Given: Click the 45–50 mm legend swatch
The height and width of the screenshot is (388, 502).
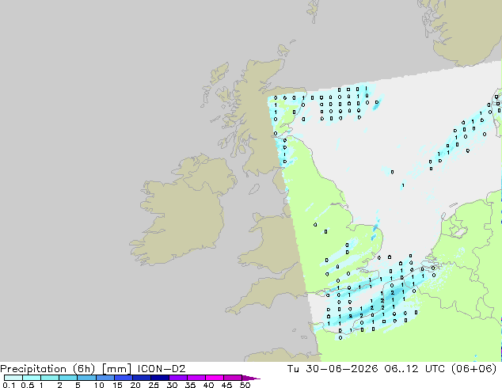Looking at the screenshot, I should 233,378.
